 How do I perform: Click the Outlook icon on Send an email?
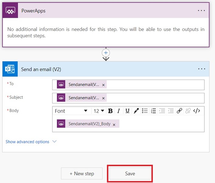(x=10, y=69)
